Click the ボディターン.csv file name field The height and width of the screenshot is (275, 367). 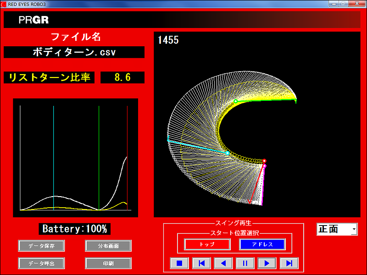(x=74, y=52)
